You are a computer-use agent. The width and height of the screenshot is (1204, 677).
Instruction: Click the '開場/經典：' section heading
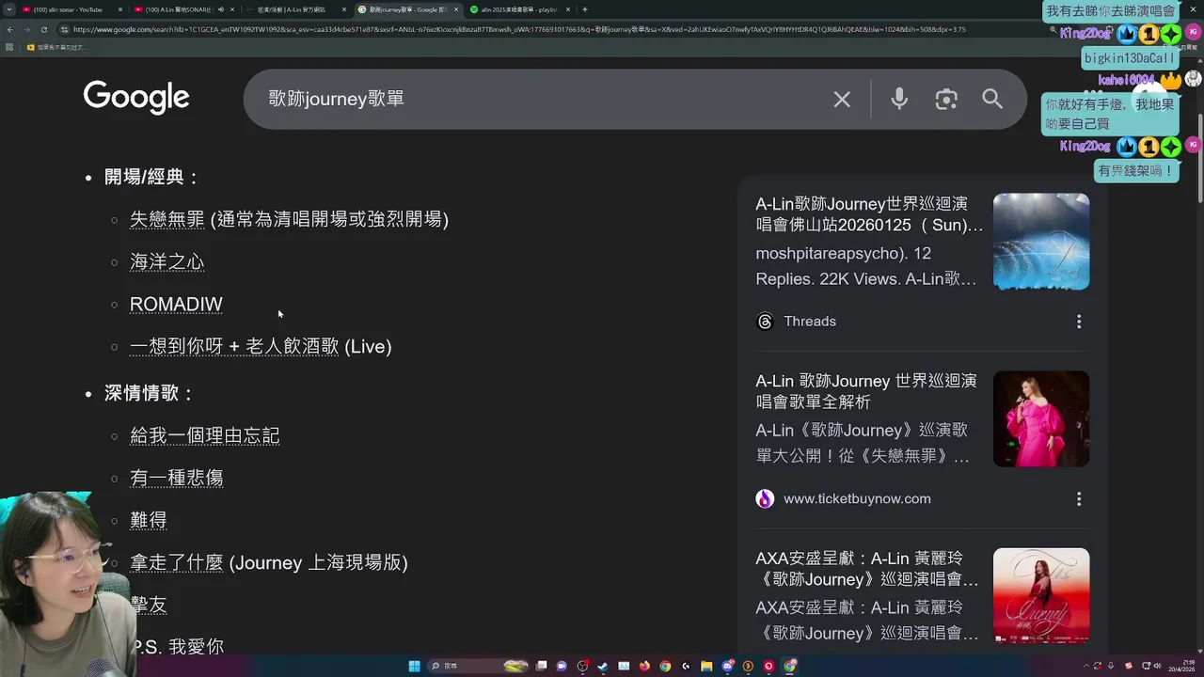(152, 177)
